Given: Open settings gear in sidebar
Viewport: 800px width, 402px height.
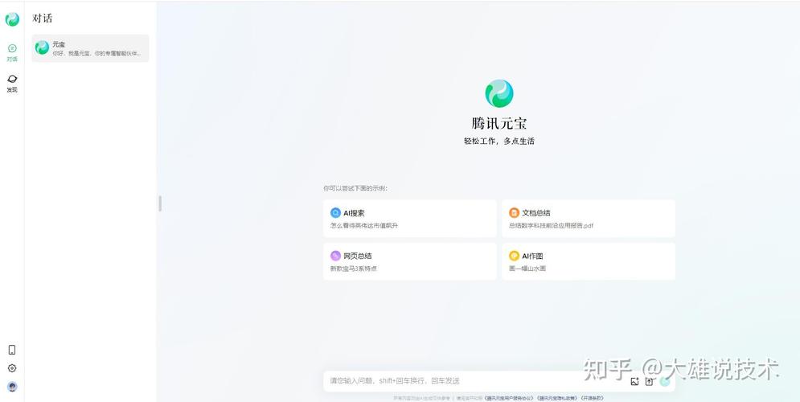Looking at the screenshot, I should point(12,368).
